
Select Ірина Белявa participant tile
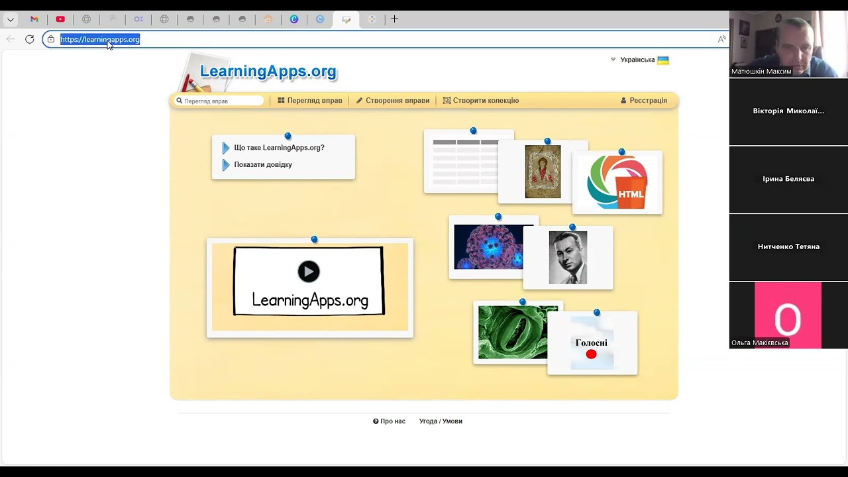click(x=788, y=179)
